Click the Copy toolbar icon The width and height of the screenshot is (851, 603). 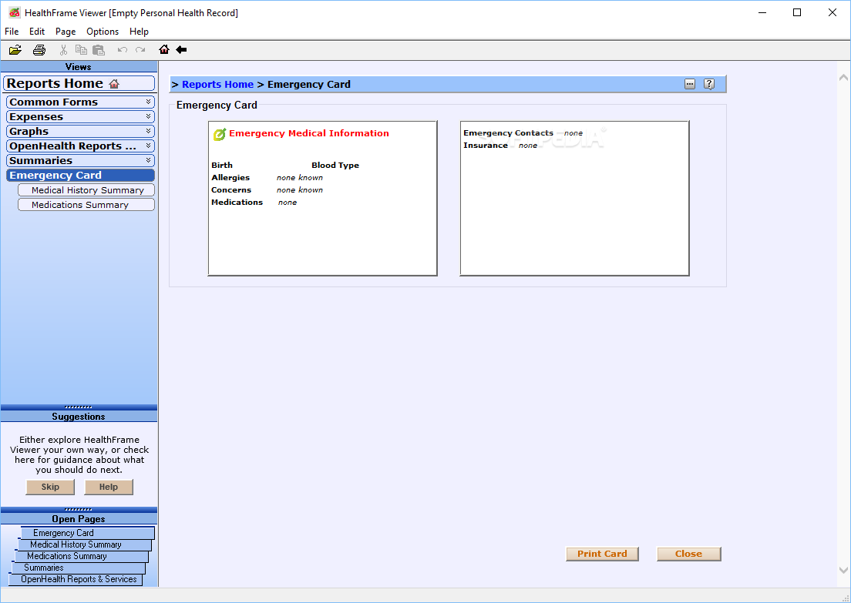click(x=81, y=50)
